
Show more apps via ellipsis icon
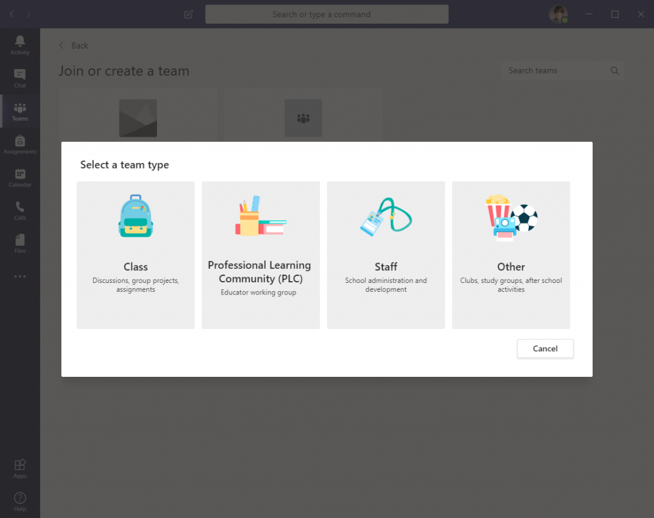[20, 276]
